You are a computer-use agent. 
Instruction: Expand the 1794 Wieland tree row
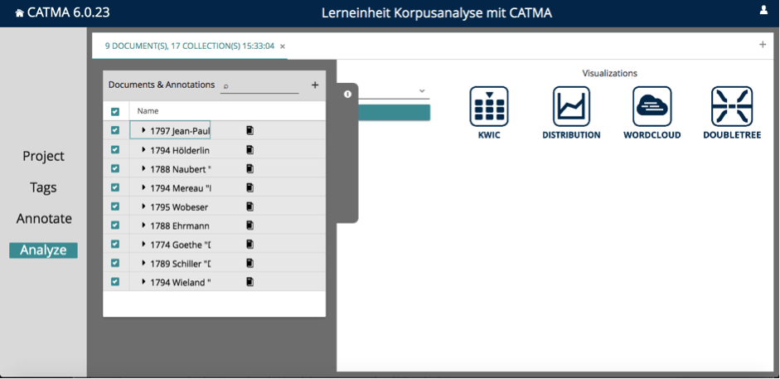[x=143, y=281]
